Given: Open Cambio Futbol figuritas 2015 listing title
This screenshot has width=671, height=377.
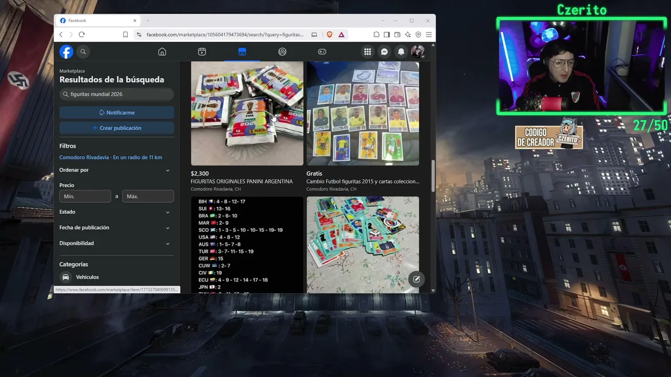Looking at the screenshot, I should tap(363, 182).
